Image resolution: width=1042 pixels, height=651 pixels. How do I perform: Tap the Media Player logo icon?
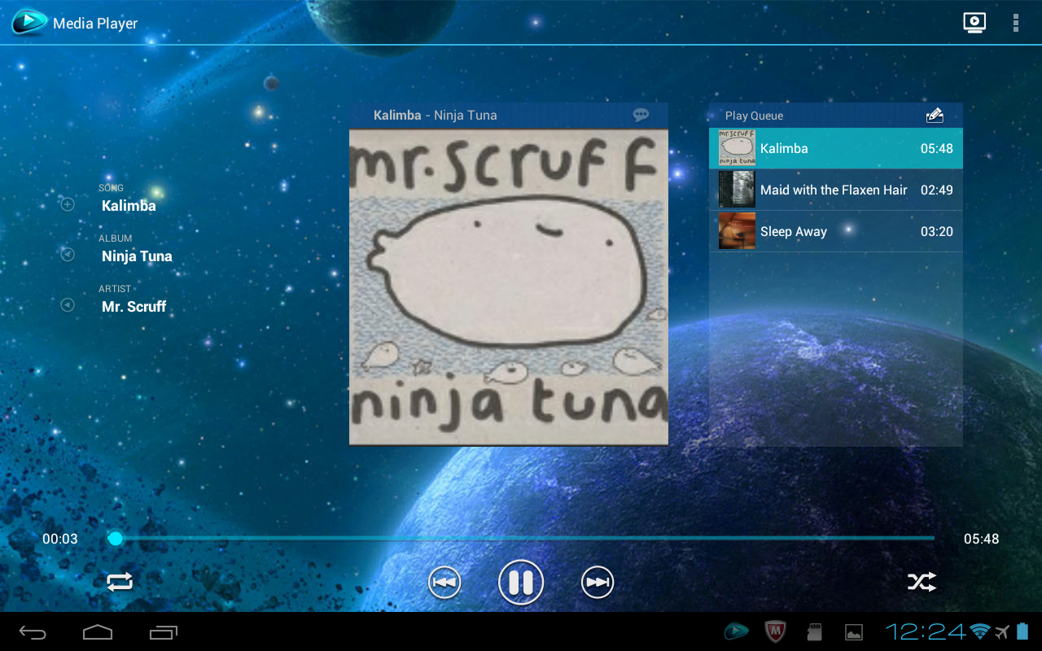coord(29,23)
